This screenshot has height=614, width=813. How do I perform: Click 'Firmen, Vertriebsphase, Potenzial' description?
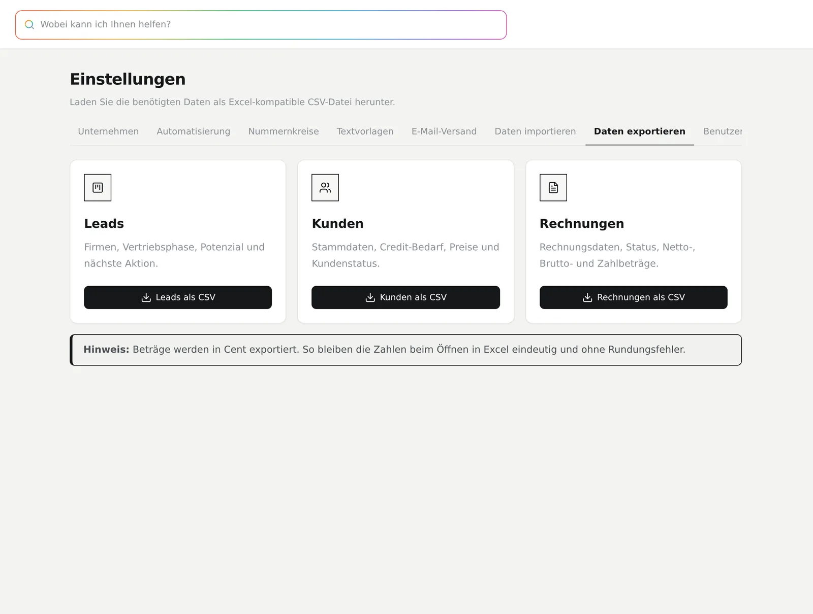[174, 255]
